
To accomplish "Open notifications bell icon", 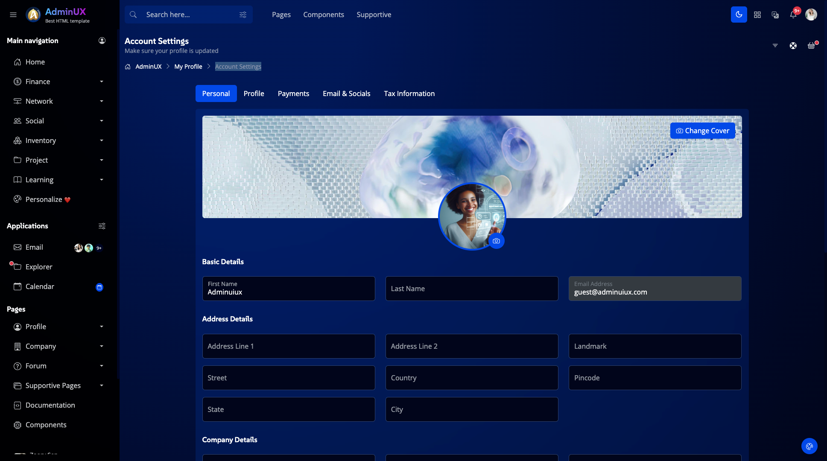I will pos(793,15).
